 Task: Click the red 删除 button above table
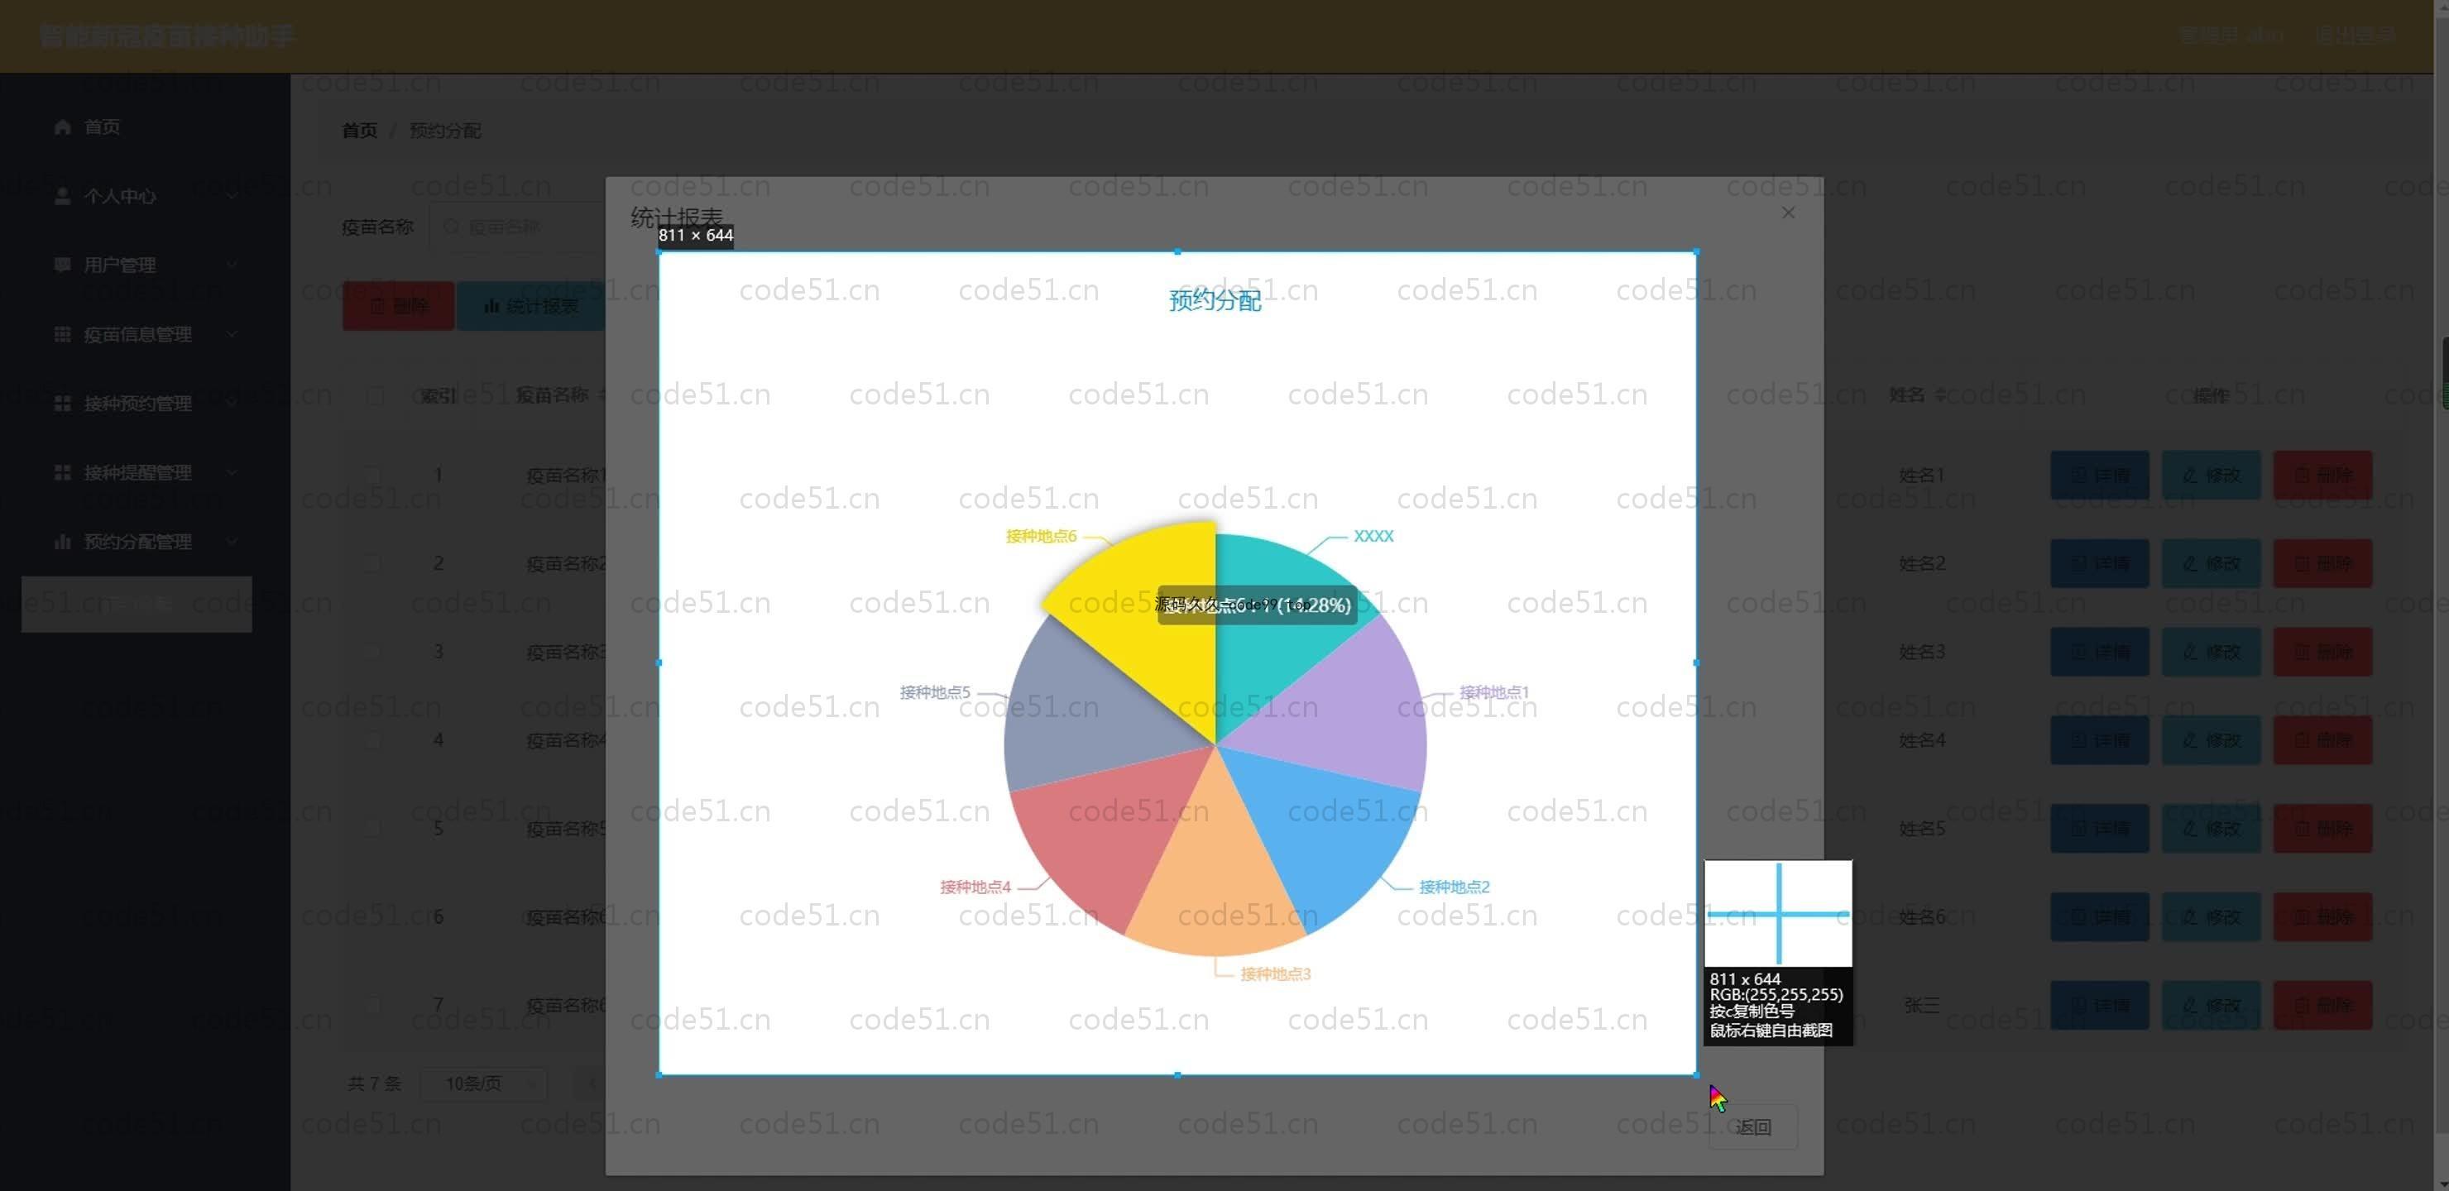click(x=398, y=306)
